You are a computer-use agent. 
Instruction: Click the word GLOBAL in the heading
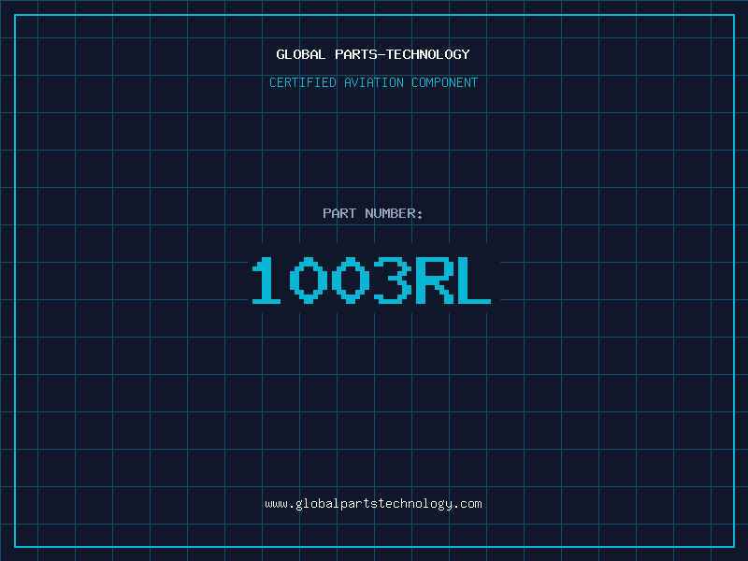coord(301,54)
